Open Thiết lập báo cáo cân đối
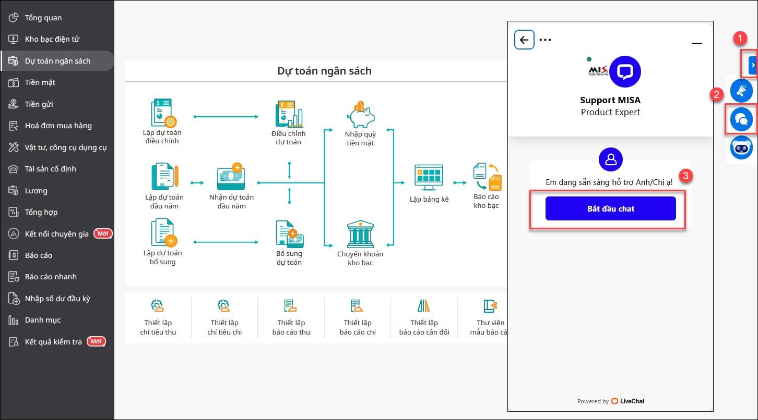Screen dimensions: 758x420 [x=424, y=318]
